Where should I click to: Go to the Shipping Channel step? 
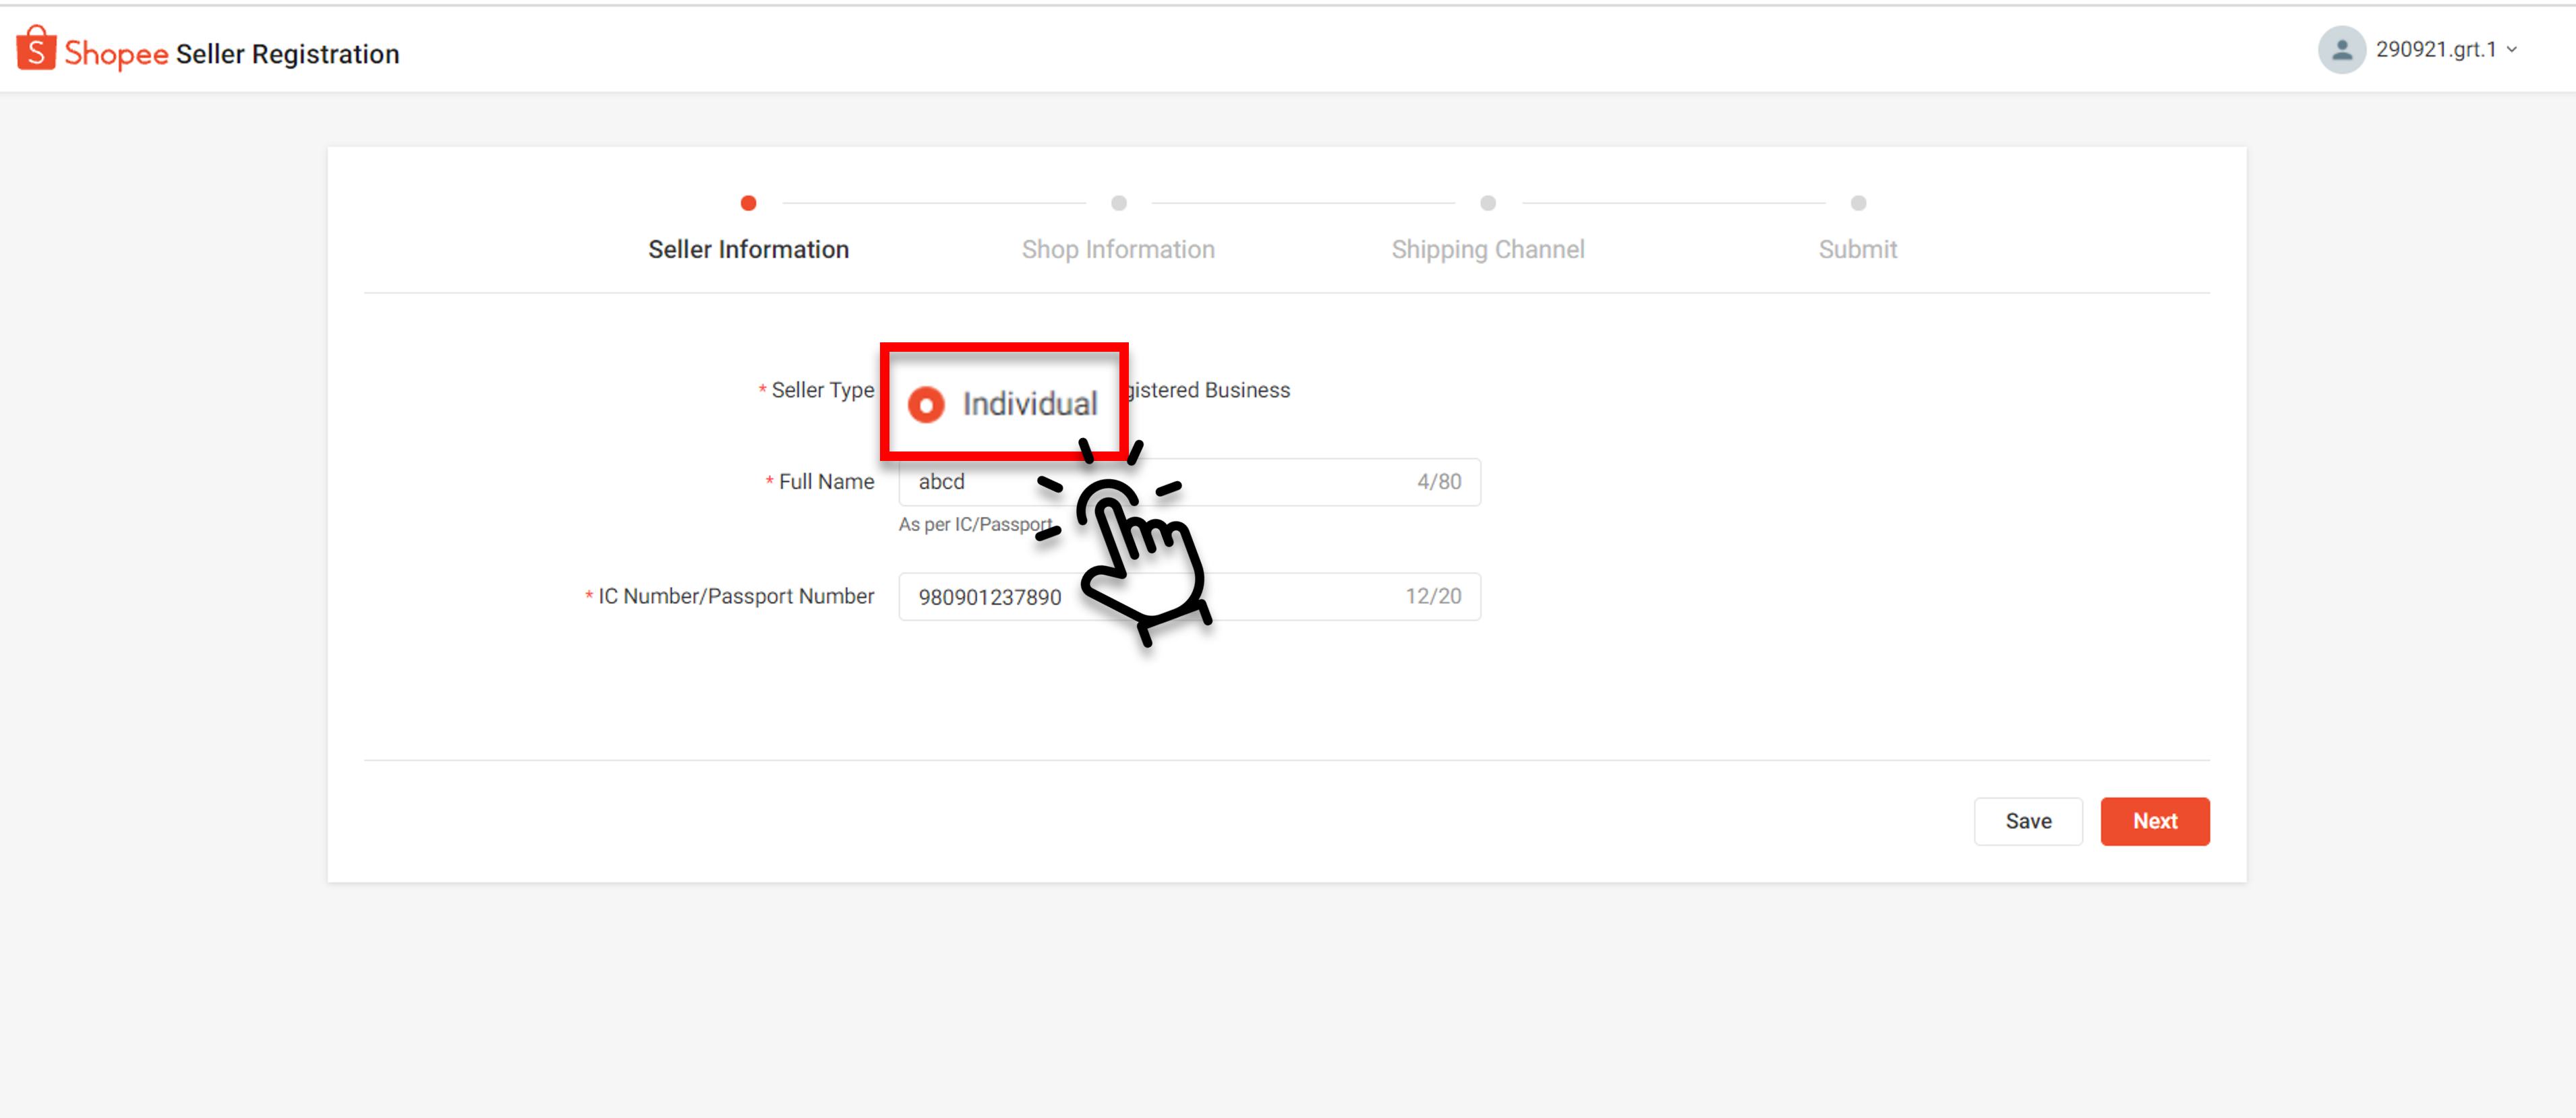1487,249
